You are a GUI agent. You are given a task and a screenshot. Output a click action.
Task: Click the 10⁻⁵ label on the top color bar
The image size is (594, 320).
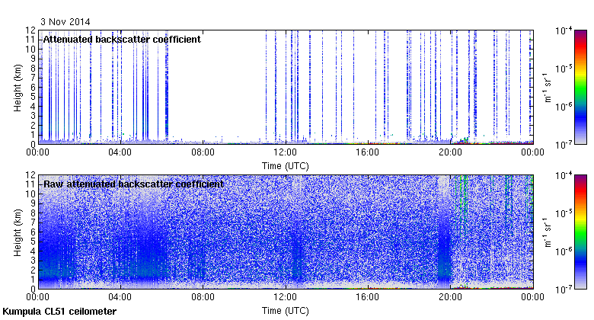pyautogui.click(x=564, y=69)
